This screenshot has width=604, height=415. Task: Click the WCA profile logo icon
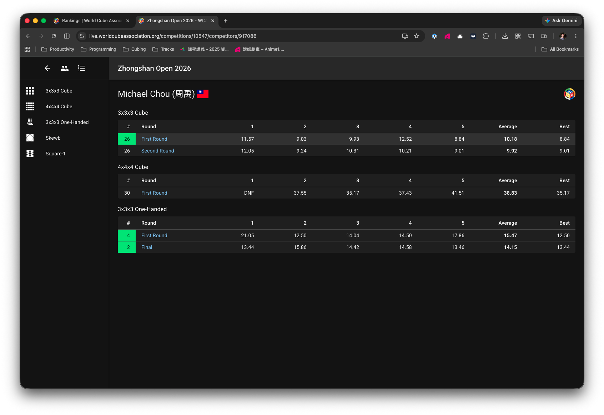(x=569, y=94)
